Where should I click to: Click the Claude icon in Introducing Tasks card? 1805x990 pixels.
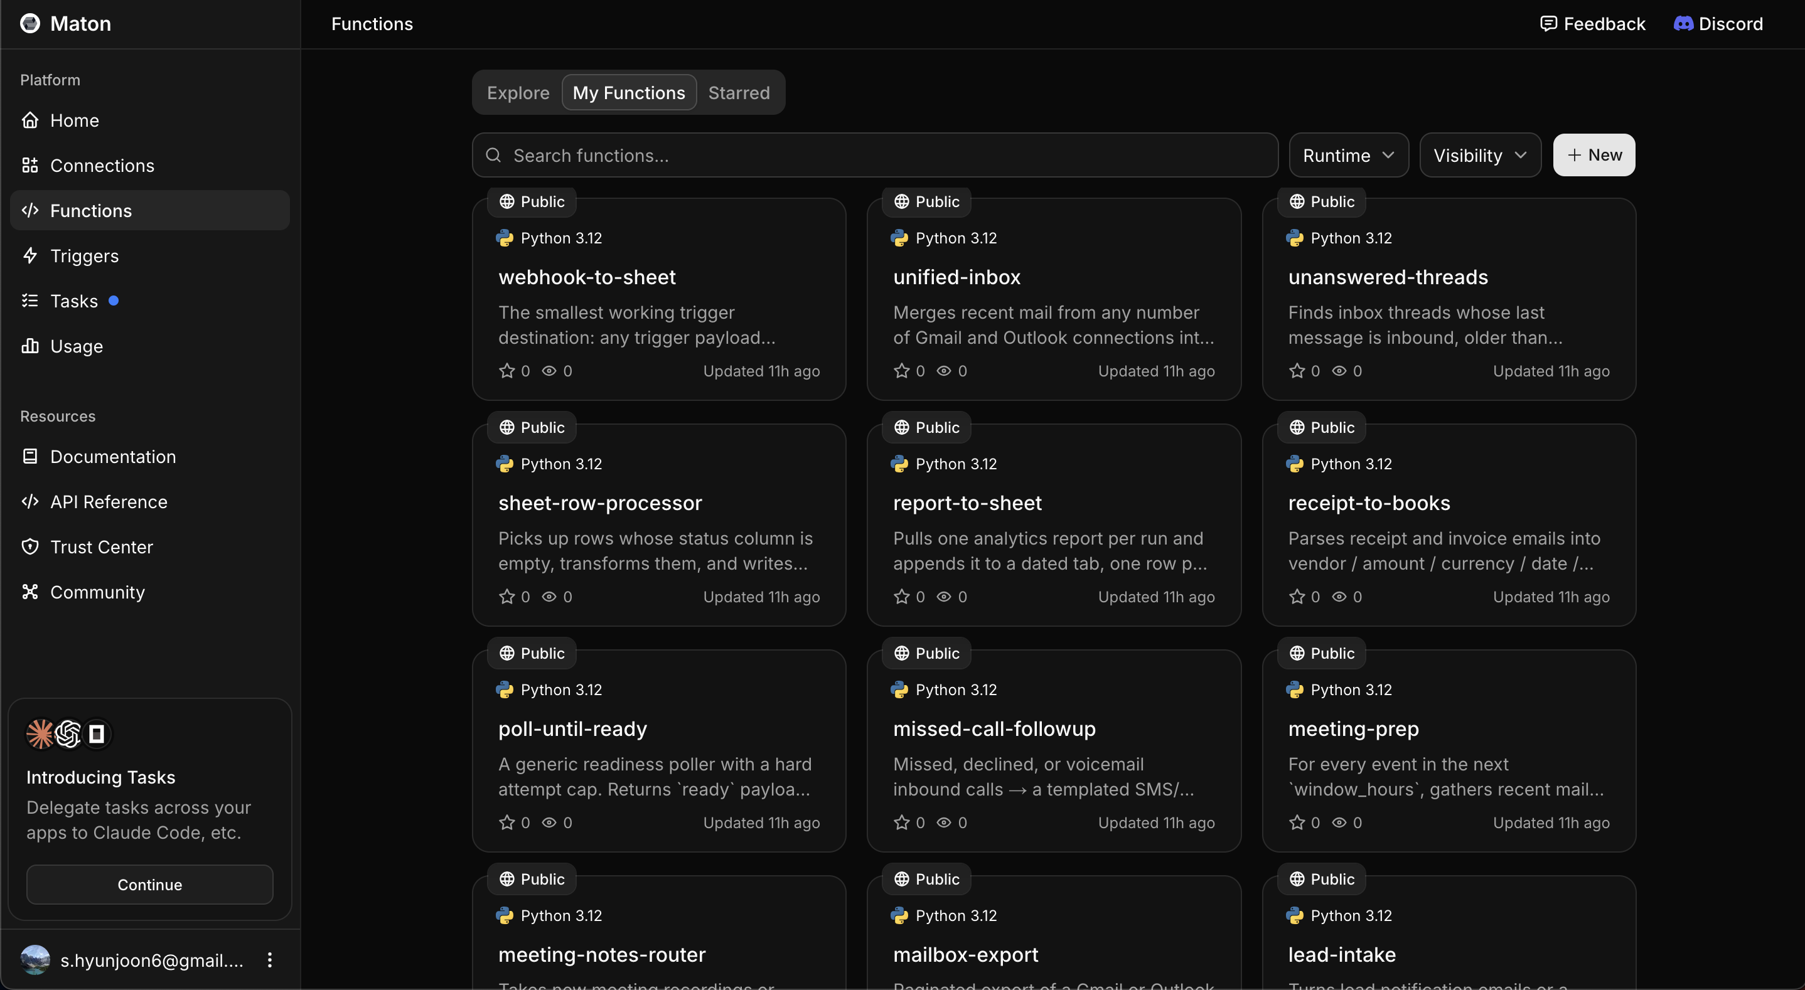tap(41, 733)
